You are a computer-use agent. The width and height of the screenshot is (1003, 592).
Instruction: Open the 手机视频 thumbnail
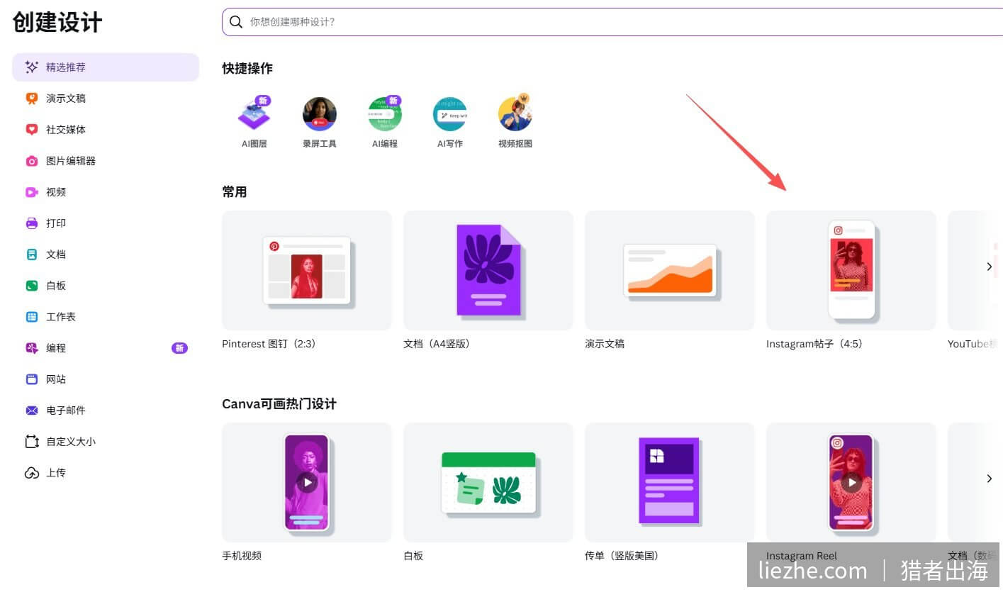(x=307, y=482)
